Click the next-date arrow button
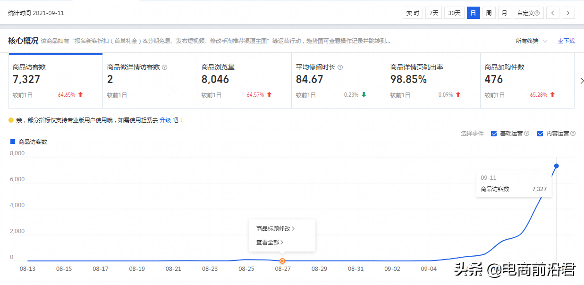The image size is (584, 285). [x=568, y=13]
